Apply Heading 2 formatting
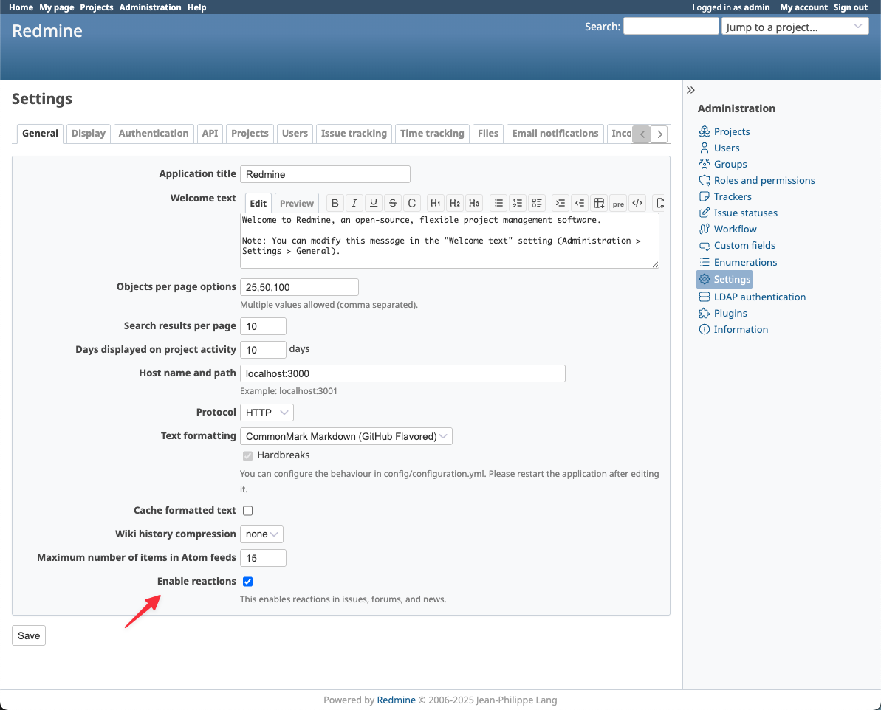 [455, 203]
